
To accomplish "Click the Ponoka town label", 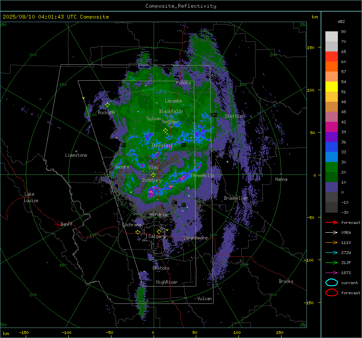I will (x=183, y=83).
